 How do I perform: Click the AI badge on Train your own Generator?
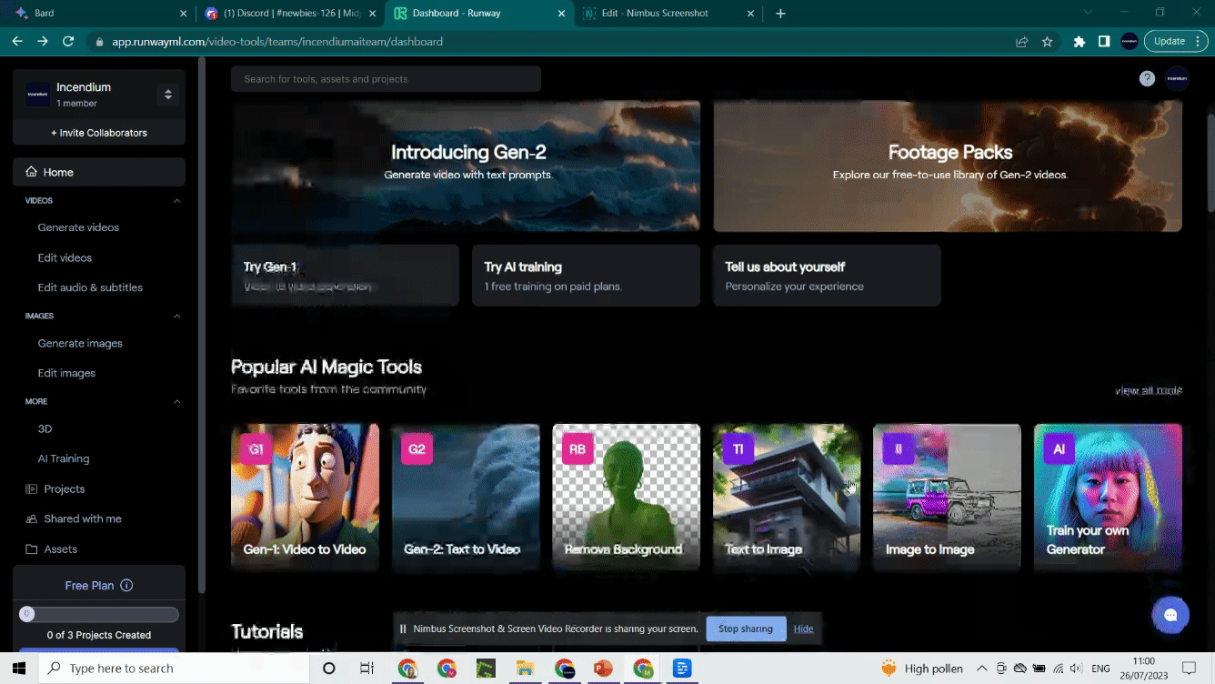(1059, 449)
